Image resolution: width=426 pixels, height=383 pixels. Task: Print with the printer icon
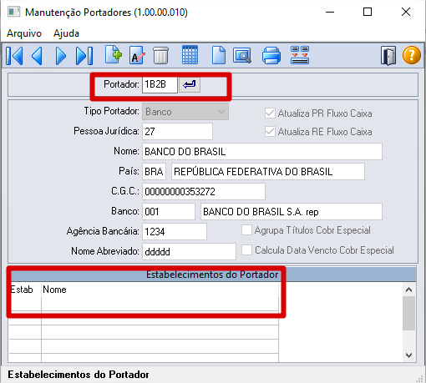pos(271,55)
